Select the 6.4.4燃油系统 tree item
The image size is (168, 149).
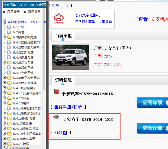23,58
